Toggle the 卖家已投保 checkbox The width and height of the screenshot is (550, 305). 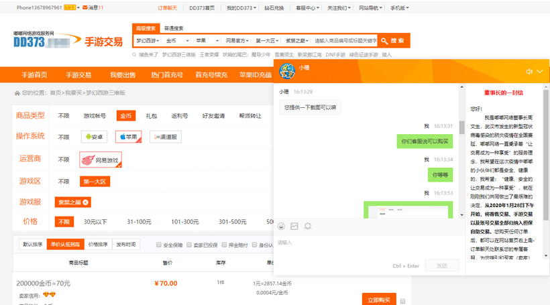coord(189,245)
